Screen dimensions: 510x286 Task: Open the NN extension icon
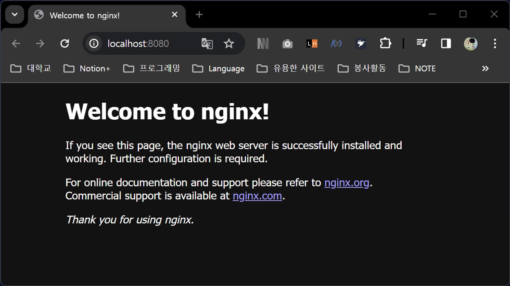click(263, 44)
